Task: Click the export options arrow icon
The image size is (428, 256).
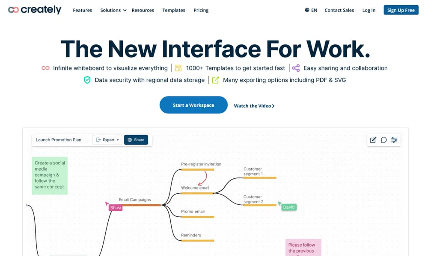Action: tap(216, 80)
